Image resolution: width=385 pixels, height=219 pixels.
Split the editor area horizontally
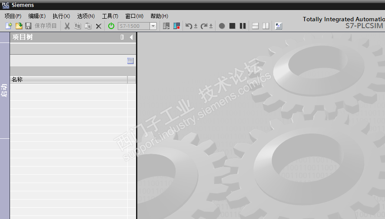pyautogui.click(x=256, y=26)
